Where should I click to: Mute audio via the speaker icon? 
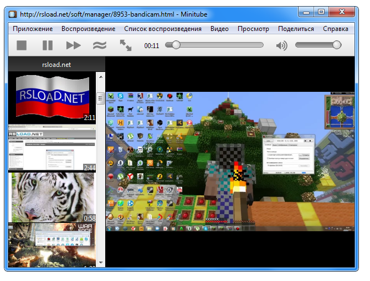(282, 45)
